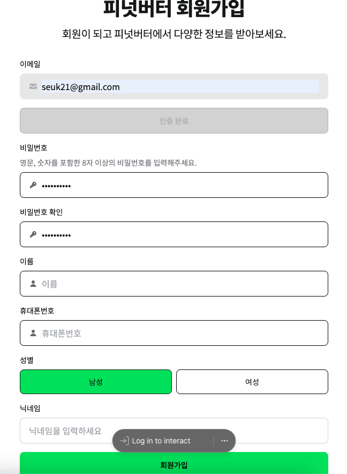Click the 성별 label text
The width and height of the screenshot is (347, 474).
coord(27,359)
